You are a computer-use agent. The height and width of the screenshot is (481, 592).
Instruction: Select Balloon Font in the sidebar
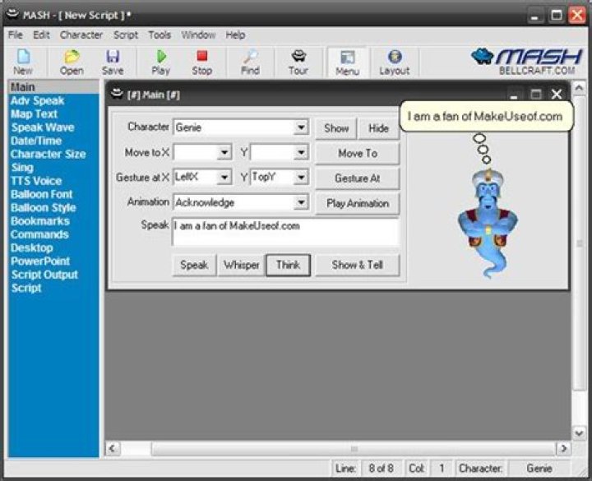42,194
